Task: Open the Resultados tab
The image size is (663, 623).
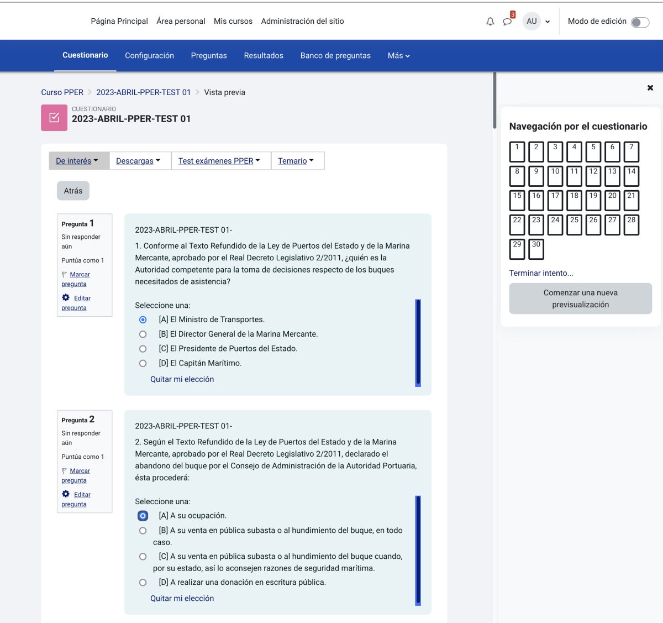Action: [264, 56]
